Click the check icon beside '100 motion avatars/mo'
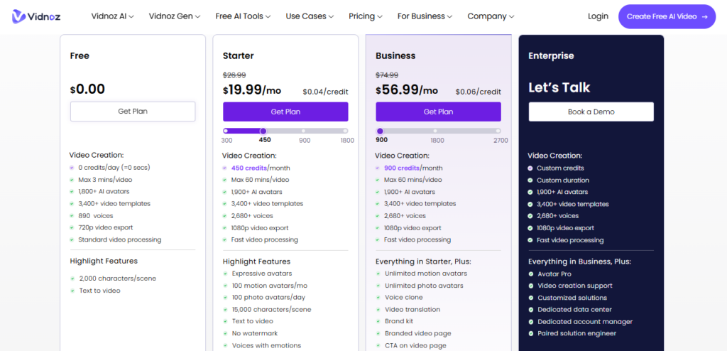Screen dimensions: 727x351 point(225,286)
